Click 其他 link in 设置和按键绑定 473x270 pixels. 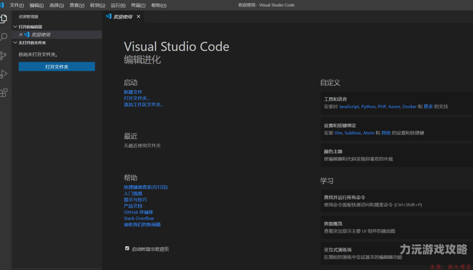(386, 133)
